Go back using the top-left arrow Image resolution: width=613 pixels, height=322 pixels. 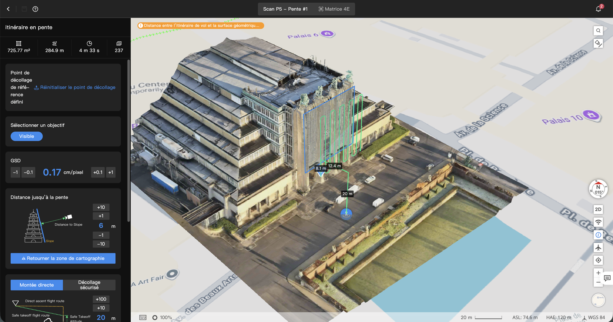8,9
